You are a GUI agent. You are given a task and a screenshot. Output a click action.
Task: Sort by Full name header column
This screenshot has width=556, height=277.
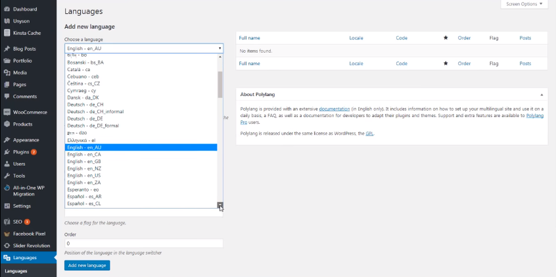point(249,38)
